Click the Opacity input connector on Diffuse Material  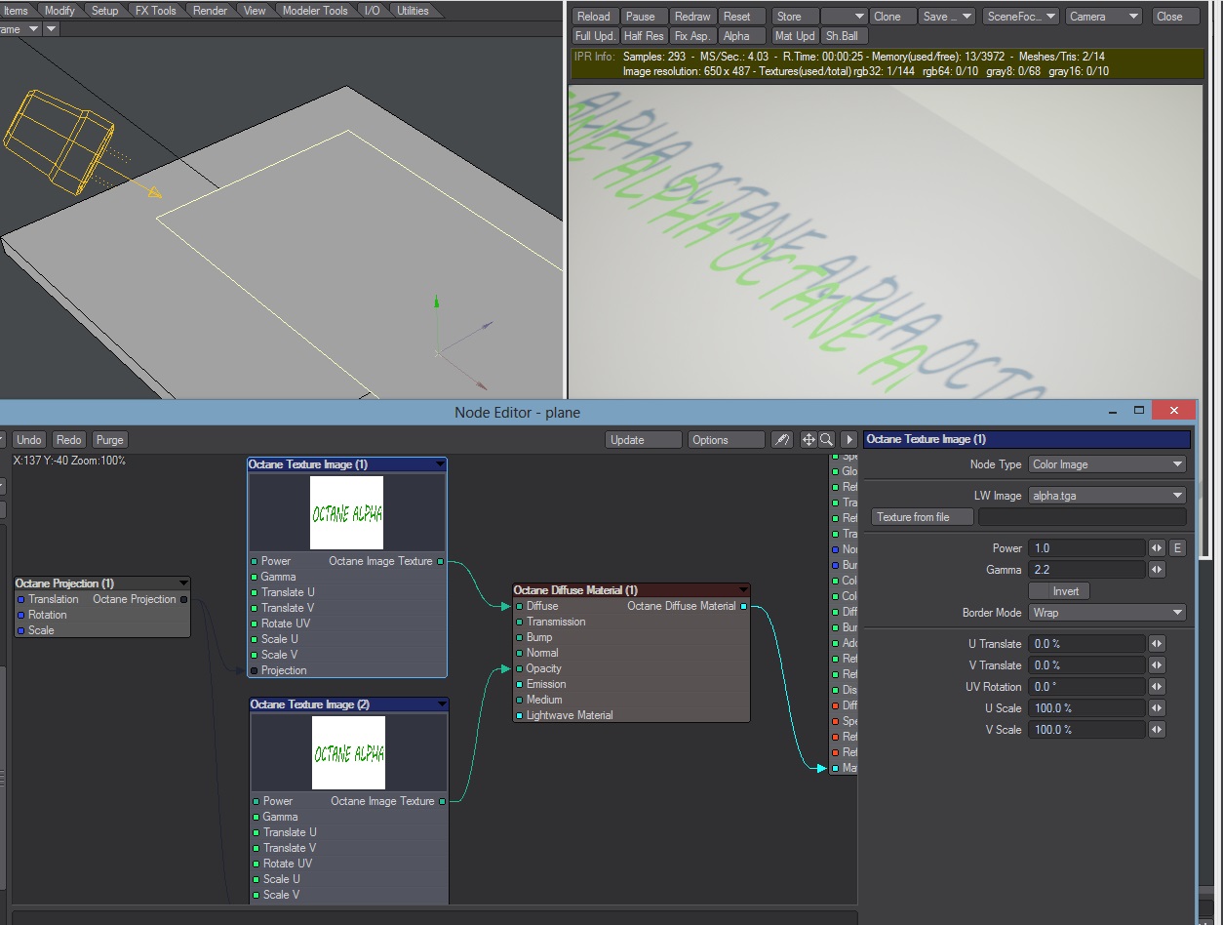click(520, 668)
